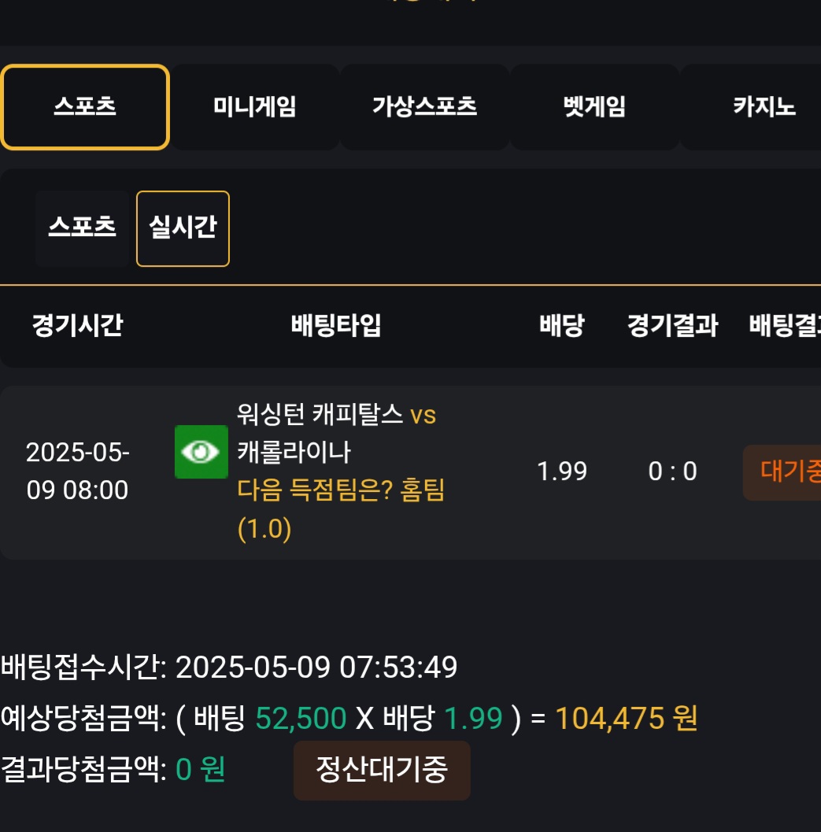The image size is (821, 832).
Task: Switch to the 실시간 sub-tab
Action: coord(183,228)
